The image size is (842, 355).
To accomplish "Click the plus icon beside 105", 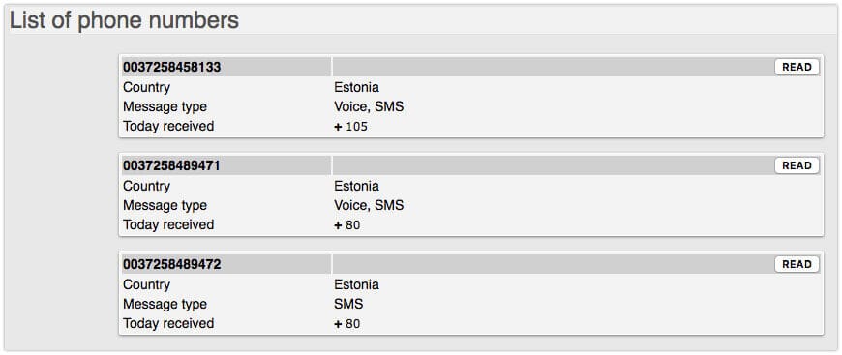I will click(x=338, y=127).
